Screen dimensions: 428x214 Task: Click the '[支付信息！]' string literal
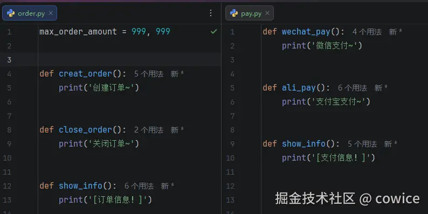341,158
